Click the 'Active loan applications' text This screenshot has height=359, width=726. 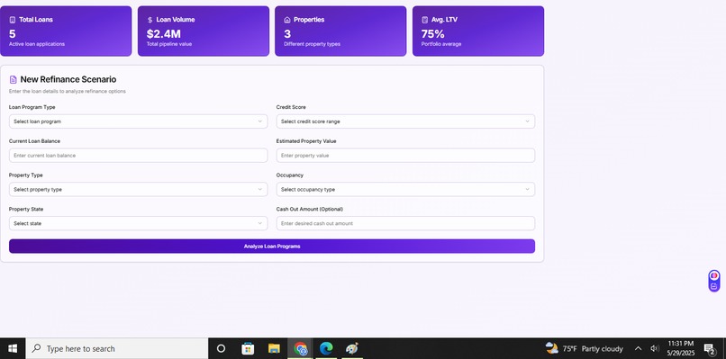(37, 44)
